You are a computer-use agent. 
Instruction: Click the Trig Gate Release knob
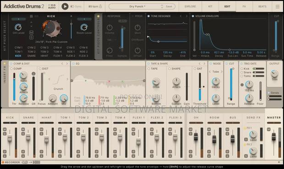(x=249, y=98)
